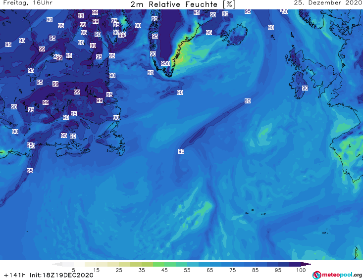Click the purple right arrow end of colorbar

click(306, 264)
